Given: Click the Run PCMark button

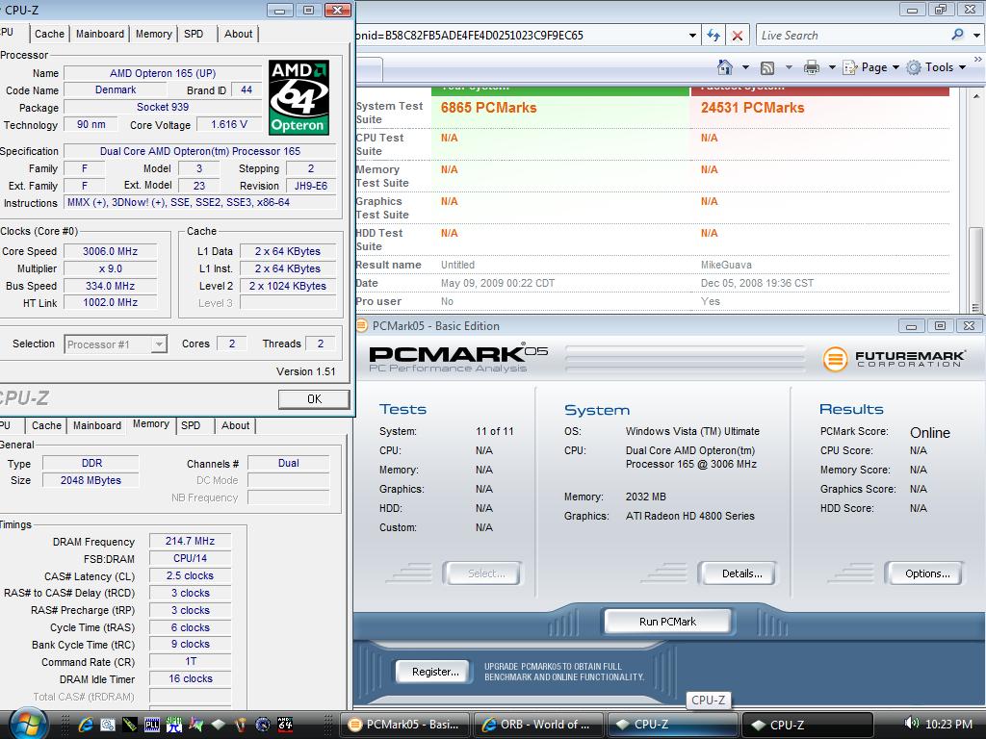Looking at the screenshot, I should point(667,622).
